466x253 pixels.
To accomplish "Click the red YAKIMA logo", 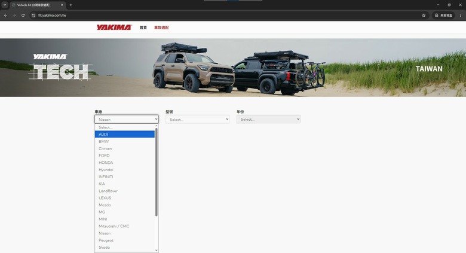I will 114,28.
